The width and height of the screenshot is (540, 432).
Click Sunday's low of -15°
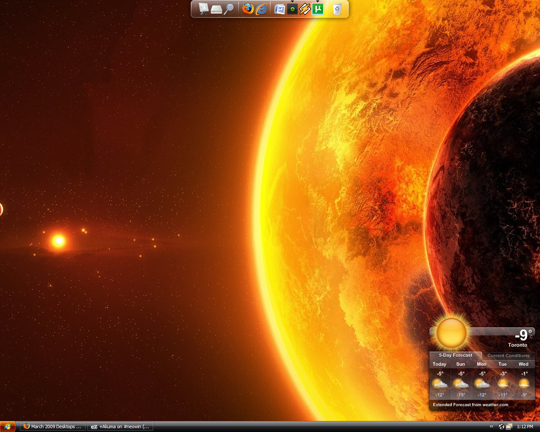[461, 395]
